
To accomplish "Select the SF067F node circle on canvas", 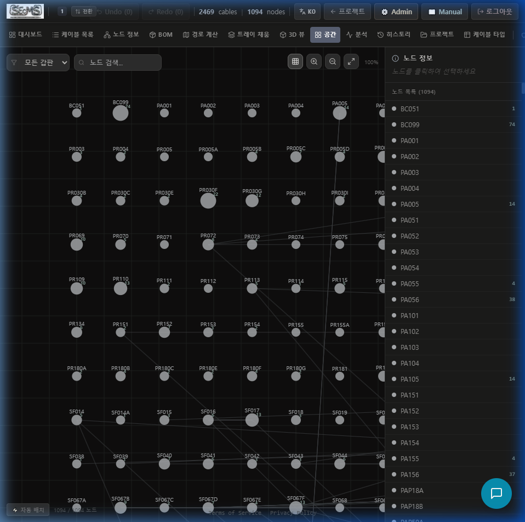I will coord(295,508).
